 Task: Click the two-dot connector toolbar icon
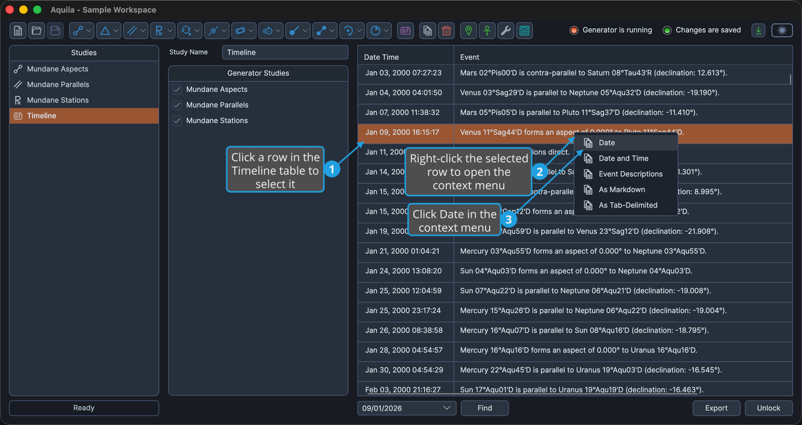coord(321,31)
